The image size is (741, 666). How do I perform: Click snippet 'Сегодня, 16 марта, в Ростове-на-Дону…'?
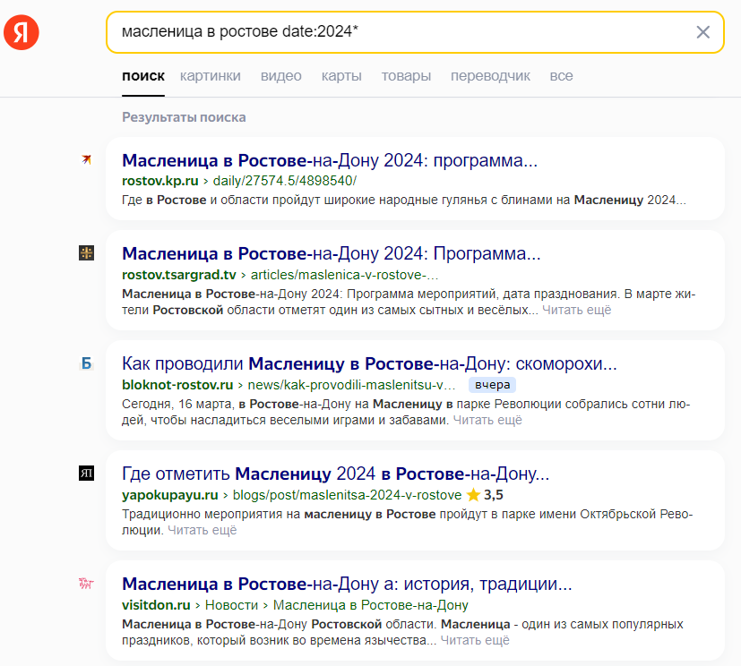click(406, 412)
